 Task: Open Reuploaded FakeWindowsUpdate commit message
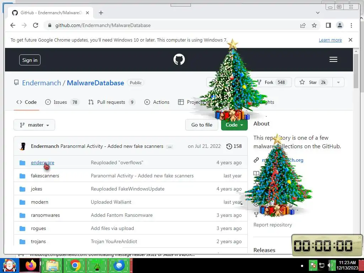click(128, 189)
